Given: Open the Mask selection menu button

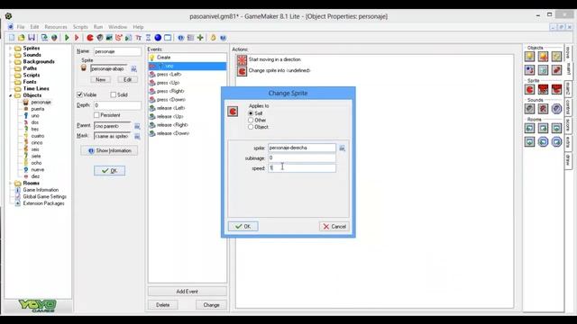Looking at the screenshot, I should click(137, 136).
